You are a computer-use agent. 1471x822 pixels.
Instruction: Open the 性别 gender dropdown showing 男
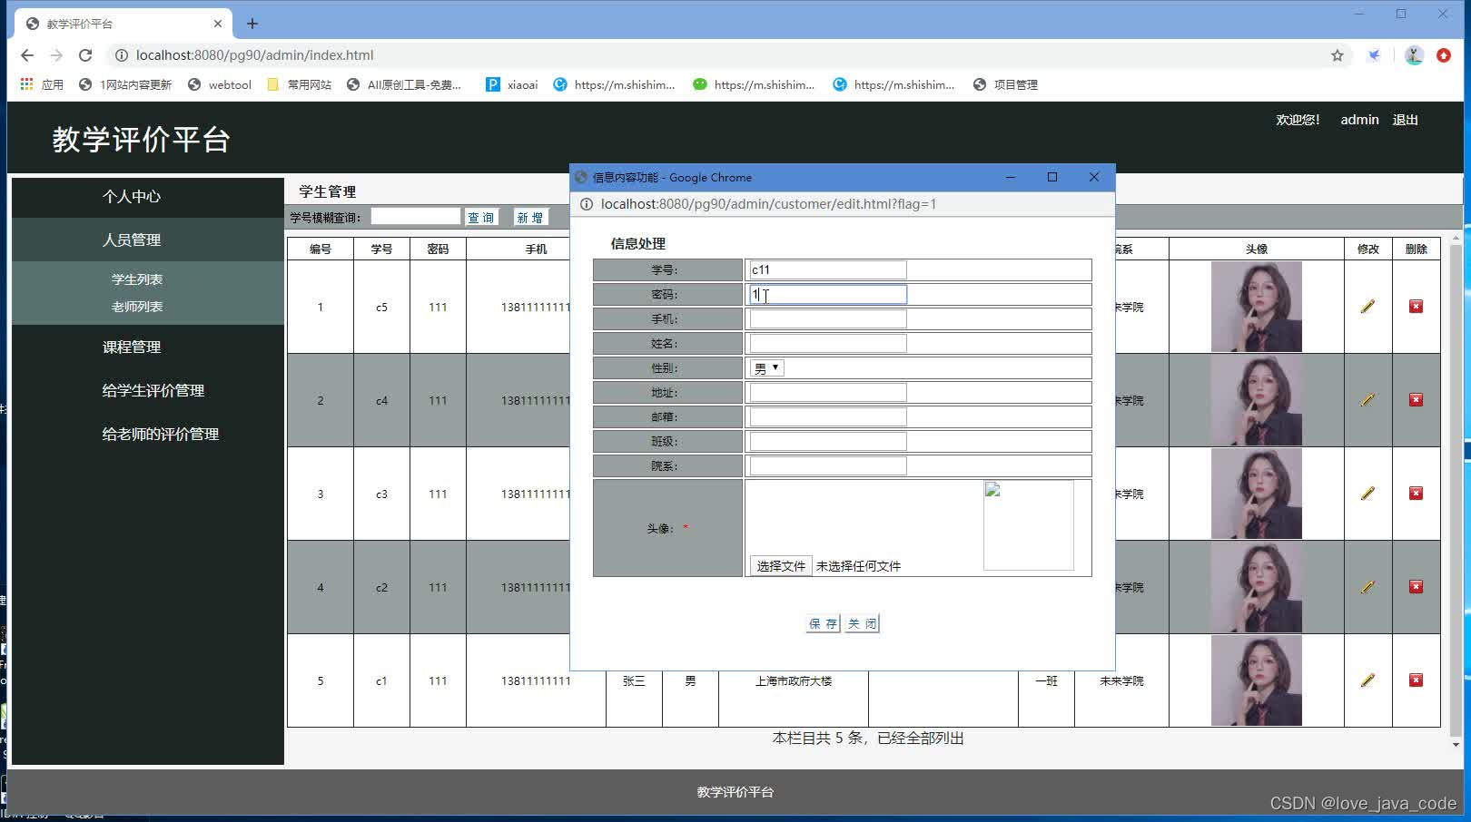tap(765, 367)
